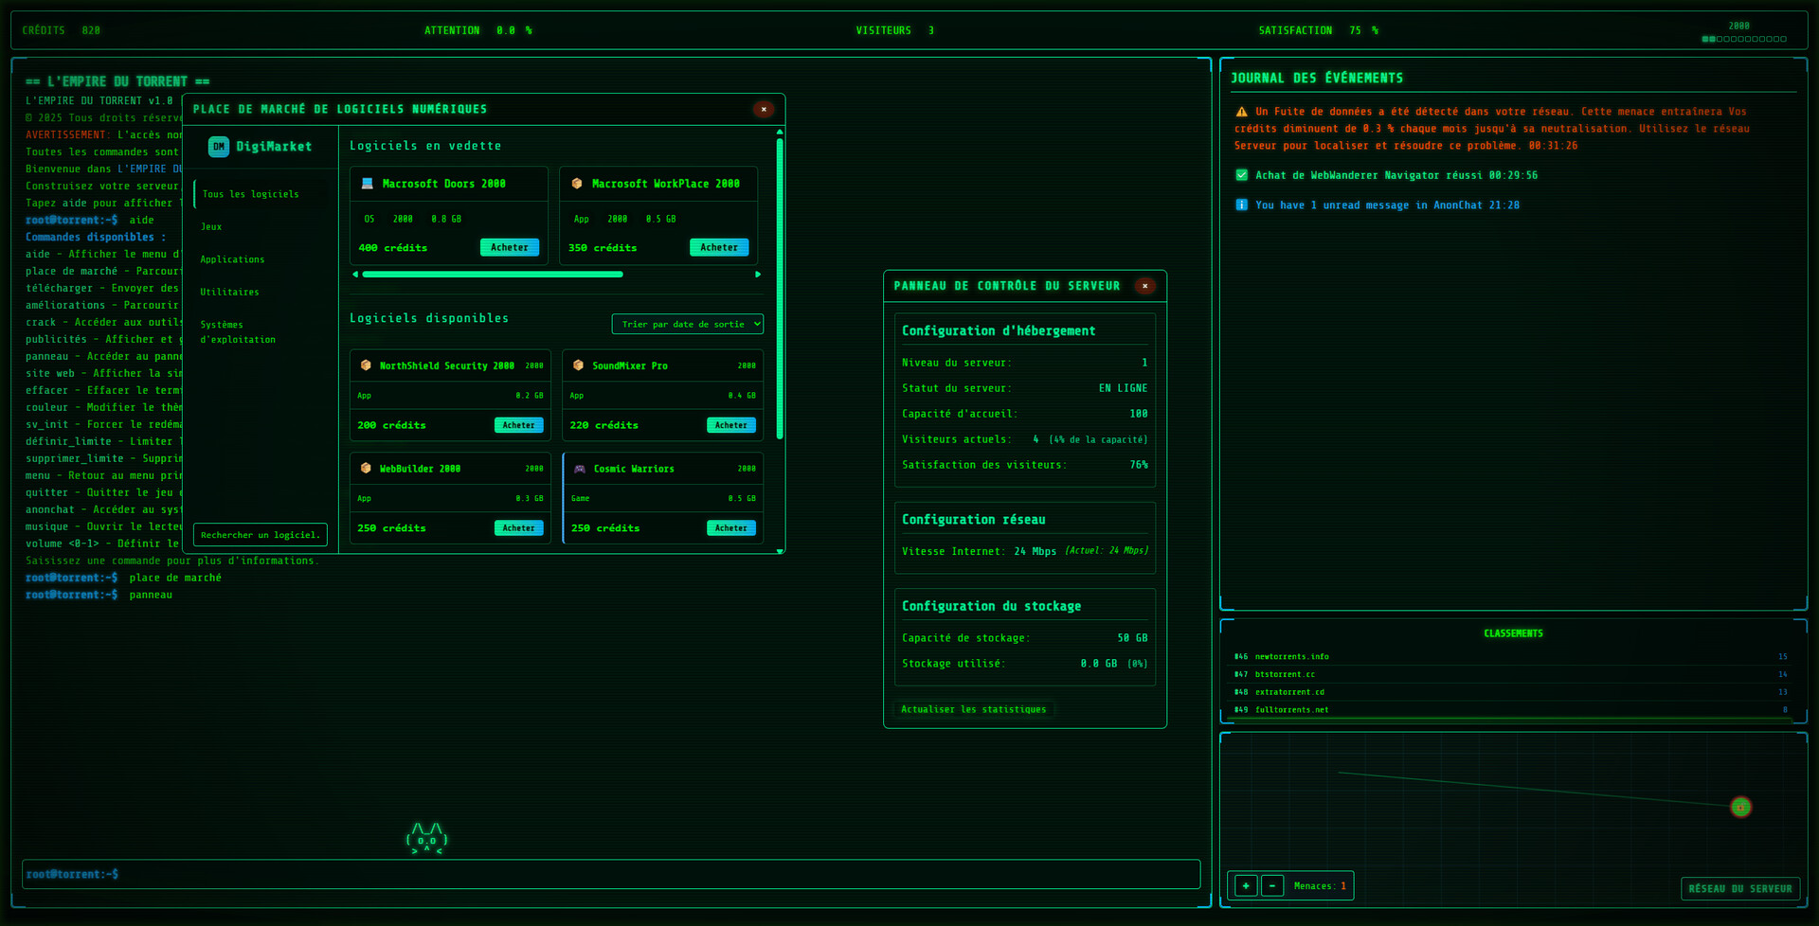The image size is (1819, 926).
Task: Click the featured software horizontal scrollbar
Action: pos(493,275)
